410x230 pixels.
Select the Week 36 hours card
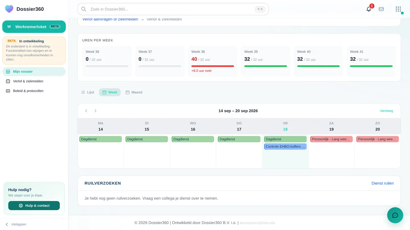tap(107, 61)
